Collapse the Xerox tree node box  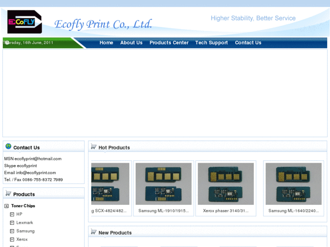point(12,240)
